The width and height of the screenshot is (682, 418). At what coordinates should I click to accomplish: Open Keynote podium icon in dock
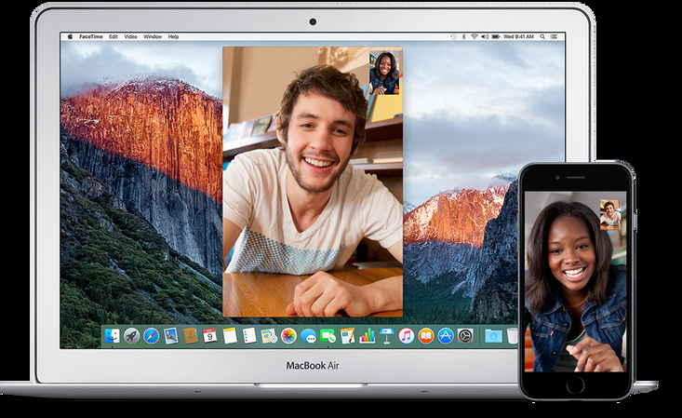pyautogui.click(x=386, y=336)
